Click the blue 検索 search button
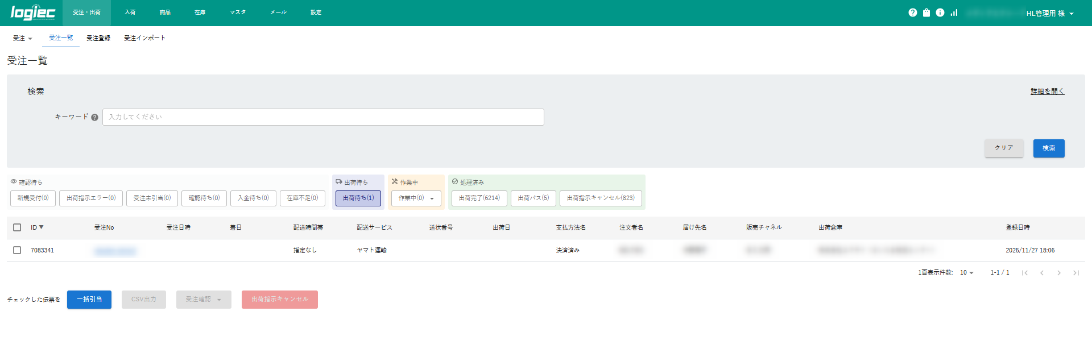The height and width of the screenshot is (361, 1092). click(x=1048, y=148)
